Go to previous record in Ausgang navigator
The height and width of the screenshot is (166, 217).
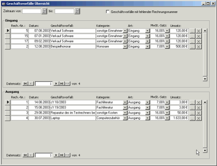tap(31, 155)
